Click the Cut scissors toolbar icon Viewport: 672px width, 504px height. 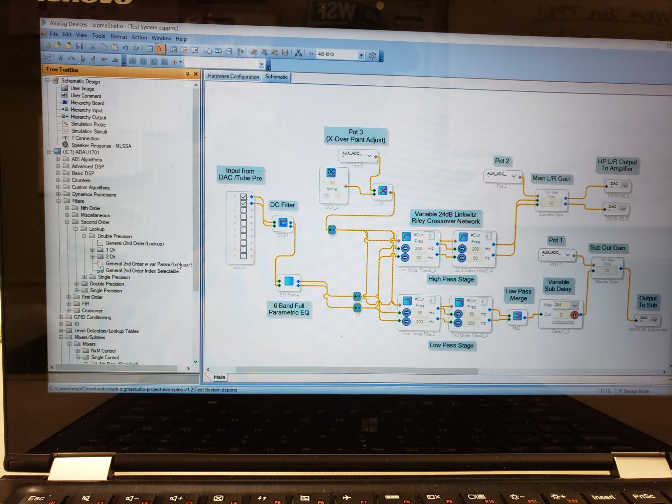tap(93, 47)
